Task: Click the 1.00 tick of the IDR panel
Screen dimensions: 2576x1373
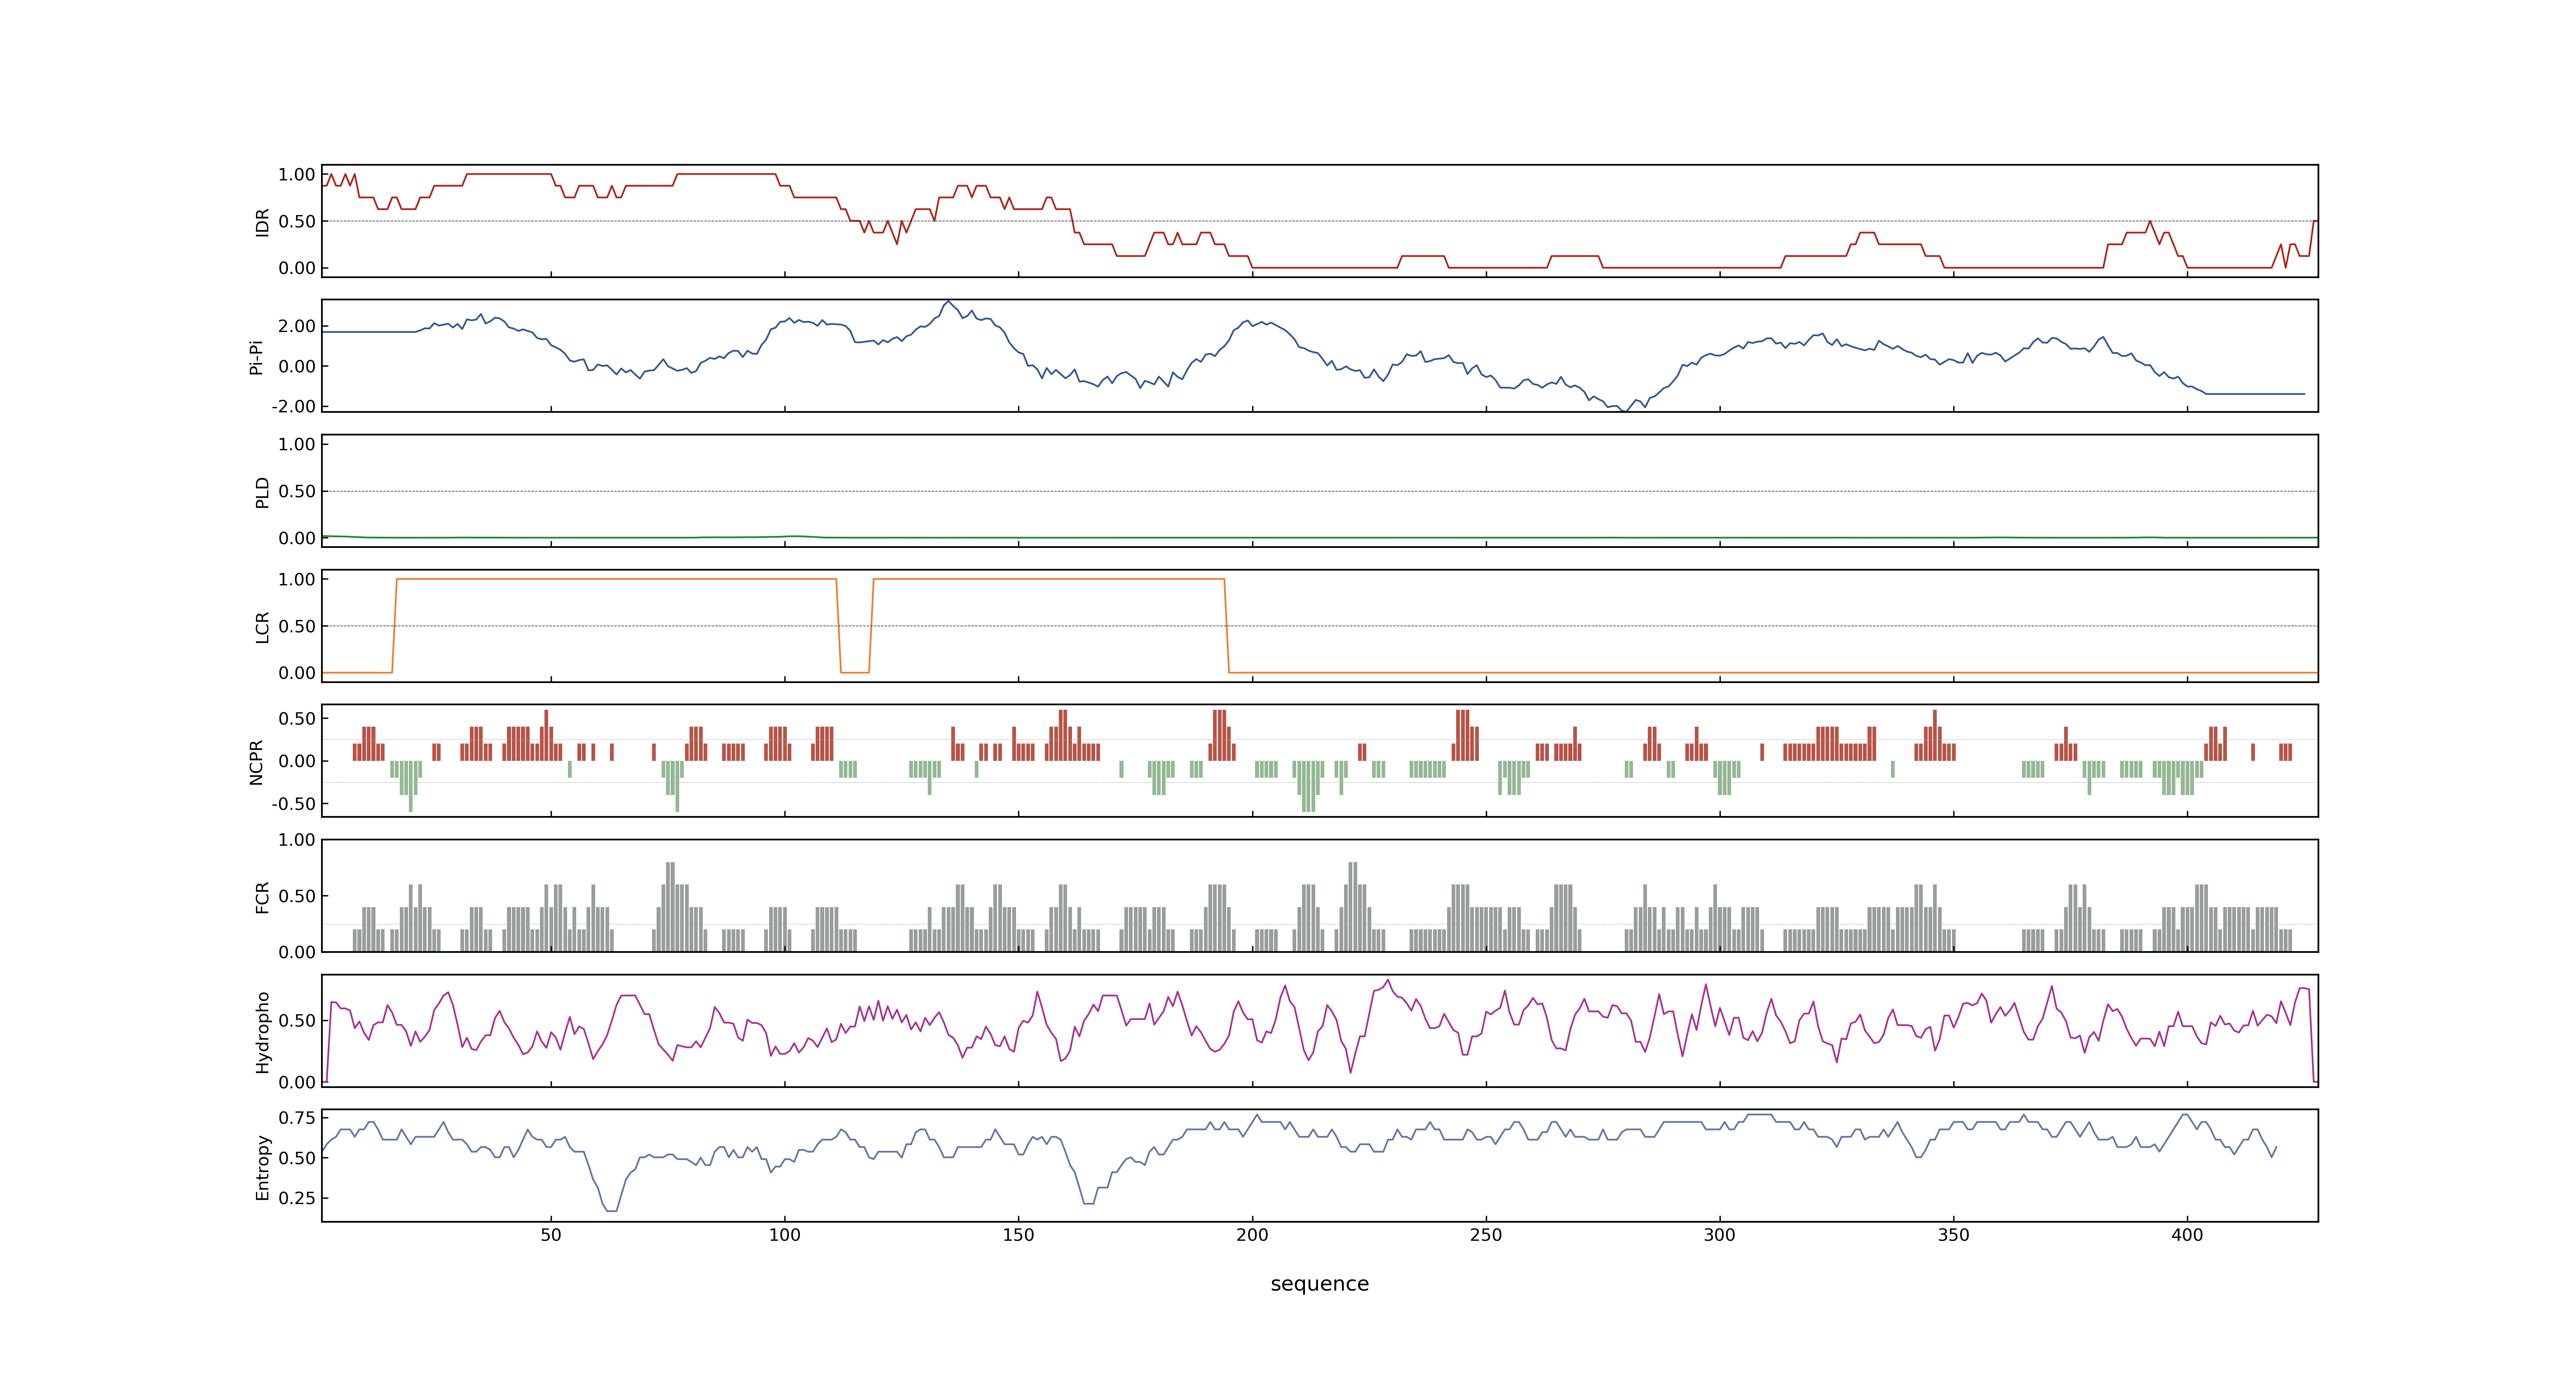Action: (297, 175)
